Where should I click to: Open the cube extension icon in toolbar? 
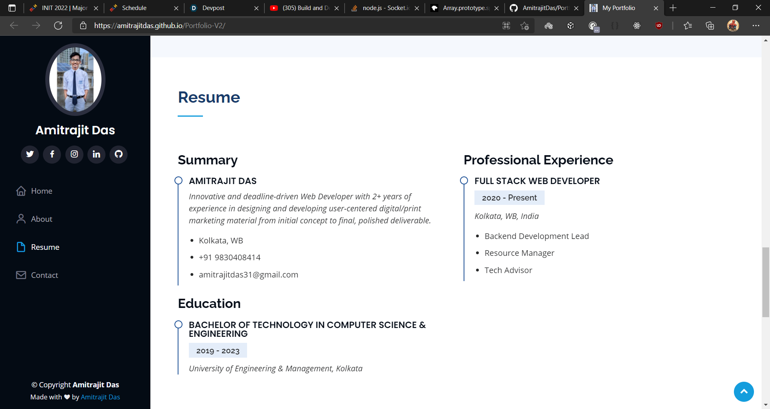[x=571, y=26]
